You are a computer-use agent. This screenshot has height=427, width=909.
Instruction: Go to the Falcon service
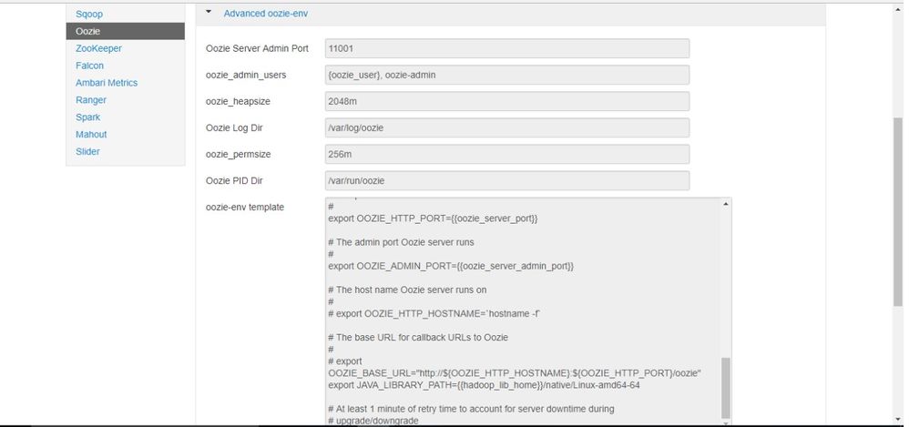coord(90,66)
